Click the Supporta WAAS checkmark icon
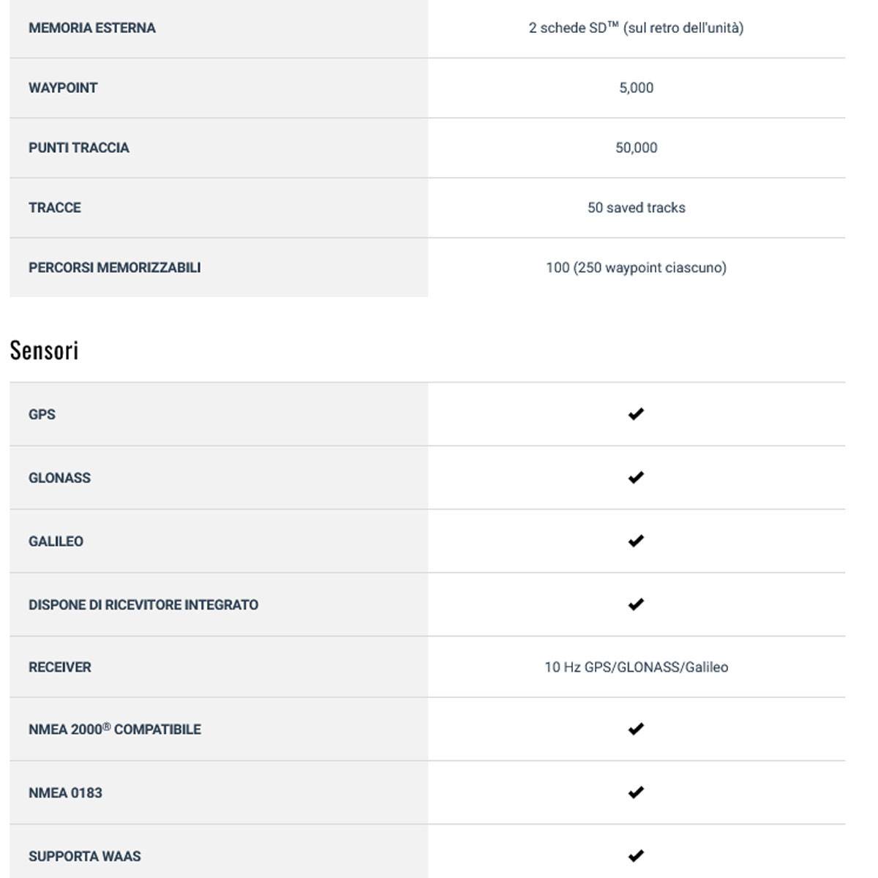This screenshot has height=878, width=878. [x=636, y=855]
